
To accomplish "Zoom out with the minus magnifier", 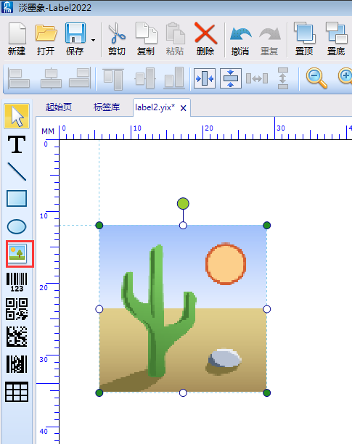I will 316,78.
